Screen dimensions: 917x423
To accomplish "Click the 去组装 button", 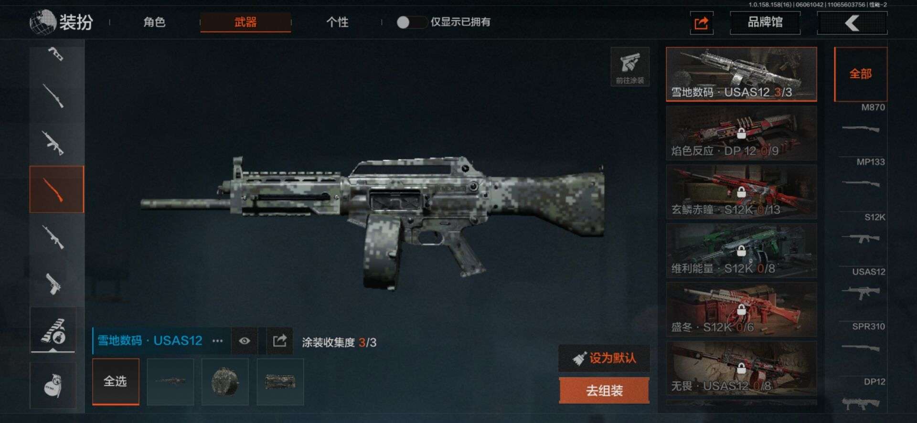I will pyautogui.click(x=604, y=391).
